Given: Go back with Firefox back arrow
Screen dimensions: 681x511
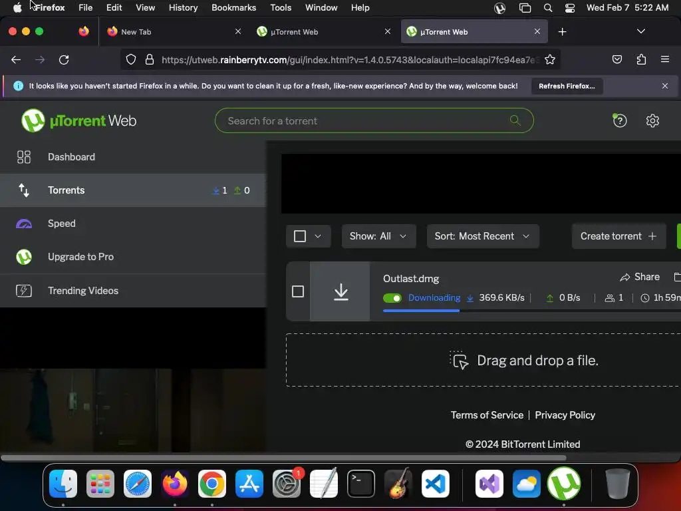Looking at the screenshot, I should coord(16,59).
